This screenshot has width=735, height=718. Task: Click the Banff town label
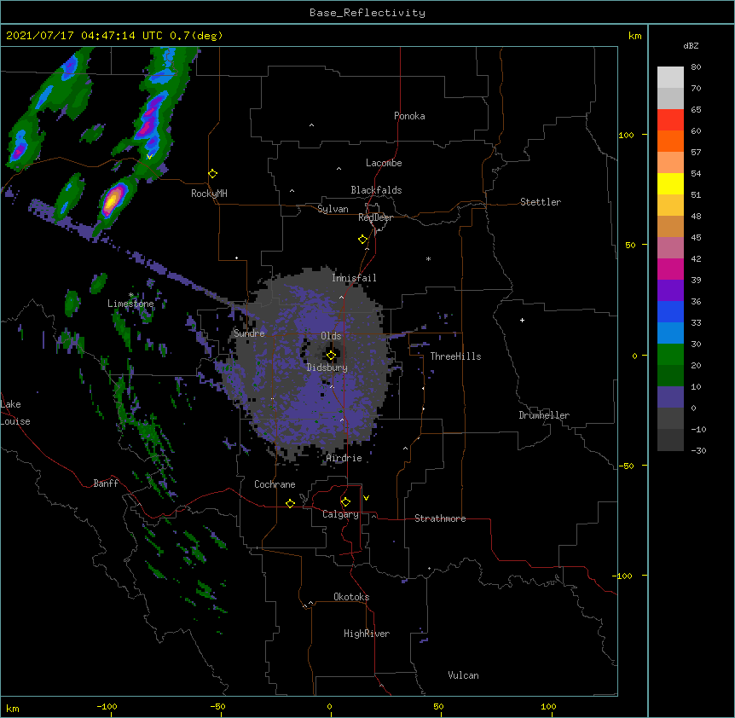pyautogui.click(x=106, y=483)
